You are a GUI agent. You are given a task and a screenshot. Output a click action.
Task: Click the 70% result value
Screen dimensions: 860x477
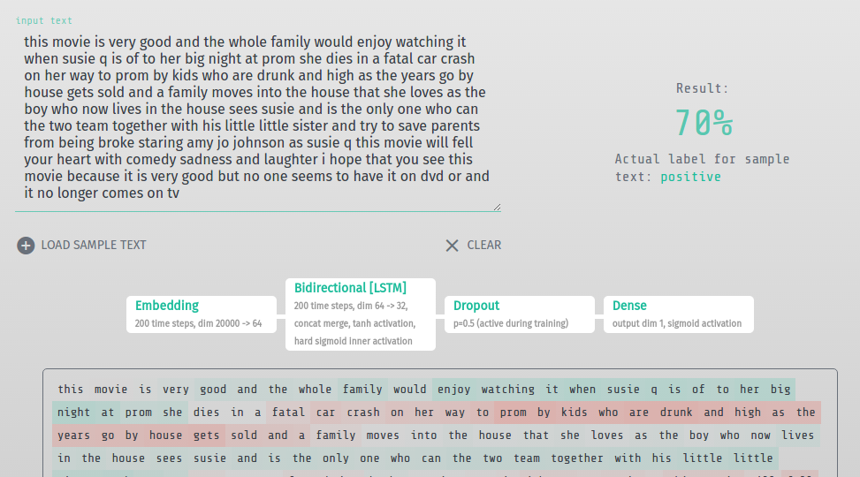[x=704, y=123]
